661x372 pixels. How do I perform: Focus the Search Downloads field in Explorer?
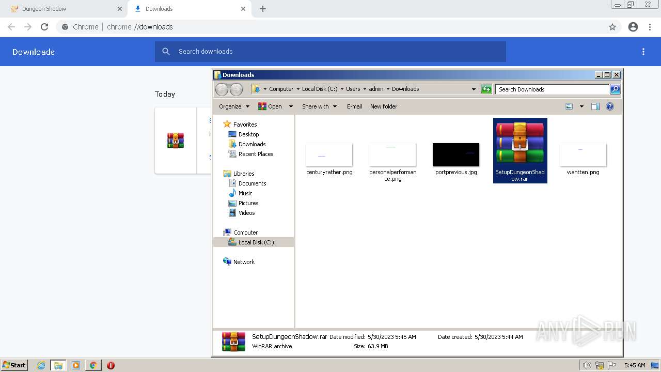552,89
